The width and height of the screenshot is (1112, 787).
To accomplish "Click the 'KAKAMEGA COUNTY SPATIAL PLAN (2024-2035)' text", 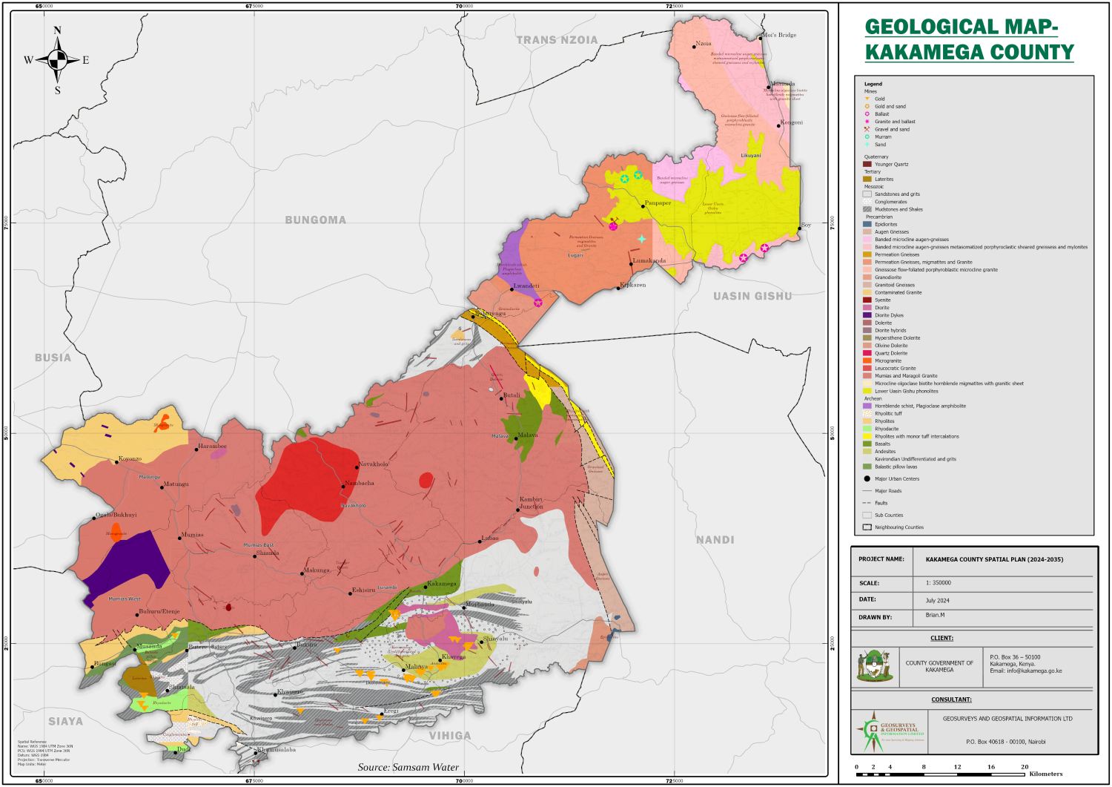I will [x=994, y=559].
